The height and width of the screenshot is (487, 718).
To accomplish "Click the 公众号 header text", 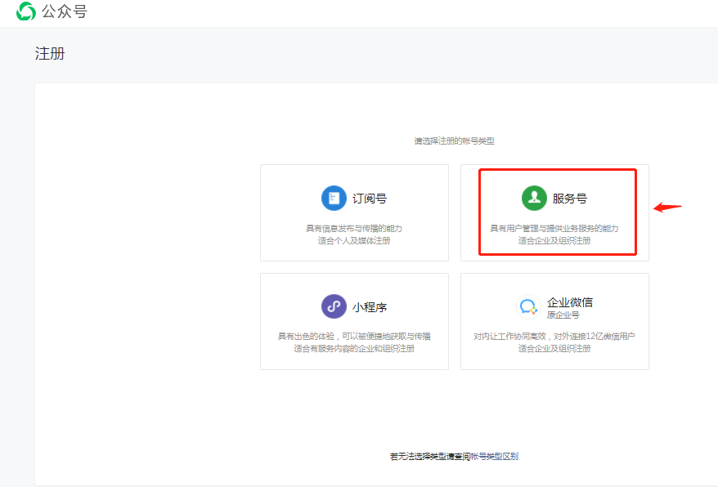I will (65, 11).
